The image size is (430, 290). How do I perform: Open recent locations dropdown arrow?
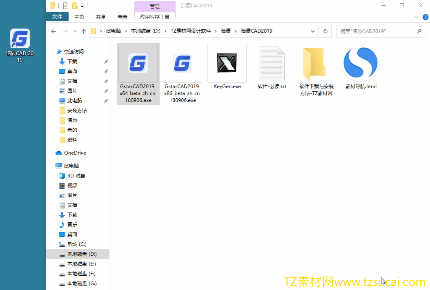click(75, 31)
